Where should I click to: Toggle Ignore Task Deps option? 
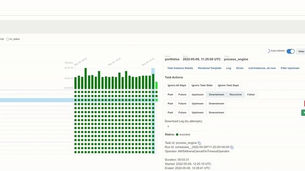pyautogui.click(x=228, y=85)
